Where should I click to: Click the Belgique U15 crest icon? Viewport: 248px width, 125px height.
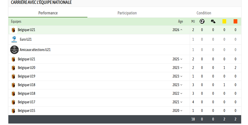coord(13,111)
